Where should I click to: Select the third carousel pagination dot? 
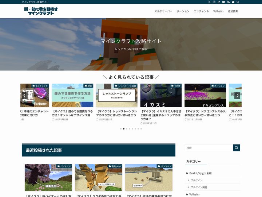point(127,129)
